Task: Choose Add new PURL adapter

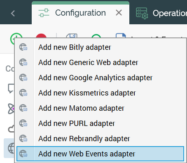Action: pos(100,123)
